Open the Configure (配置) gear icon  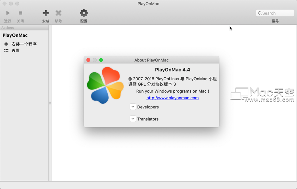point(84,13)
